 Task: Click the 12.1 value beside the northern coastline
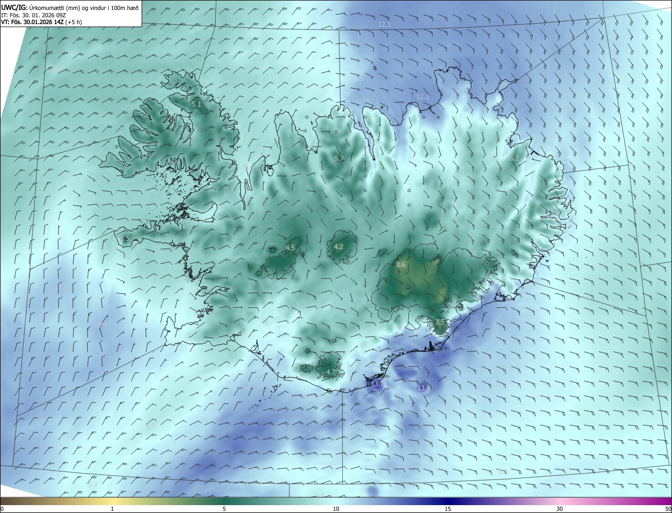coord(423,97)
